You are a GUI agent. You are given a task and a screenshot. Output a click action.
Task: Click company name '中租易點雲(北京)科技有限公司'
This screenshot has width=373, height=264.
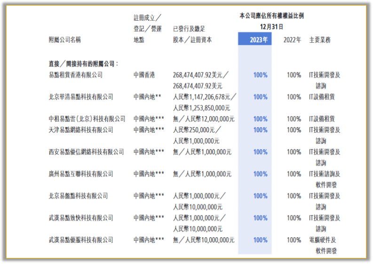point(87,119)
